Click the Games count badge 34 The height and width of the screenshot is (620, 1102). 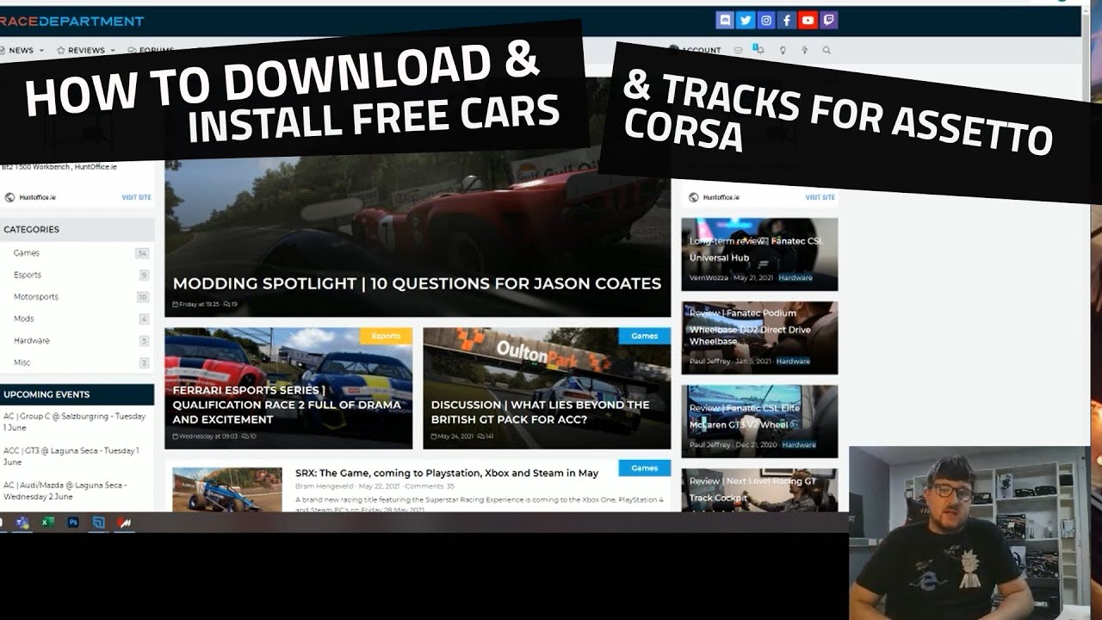(x=142, y=253)
